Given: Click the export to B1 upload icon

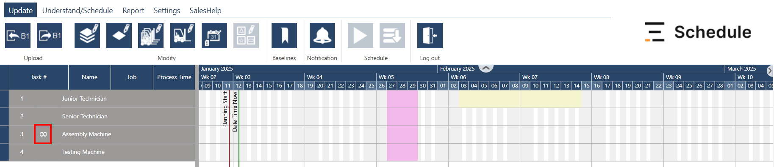Looking at the screenshot, I should 50,36.
